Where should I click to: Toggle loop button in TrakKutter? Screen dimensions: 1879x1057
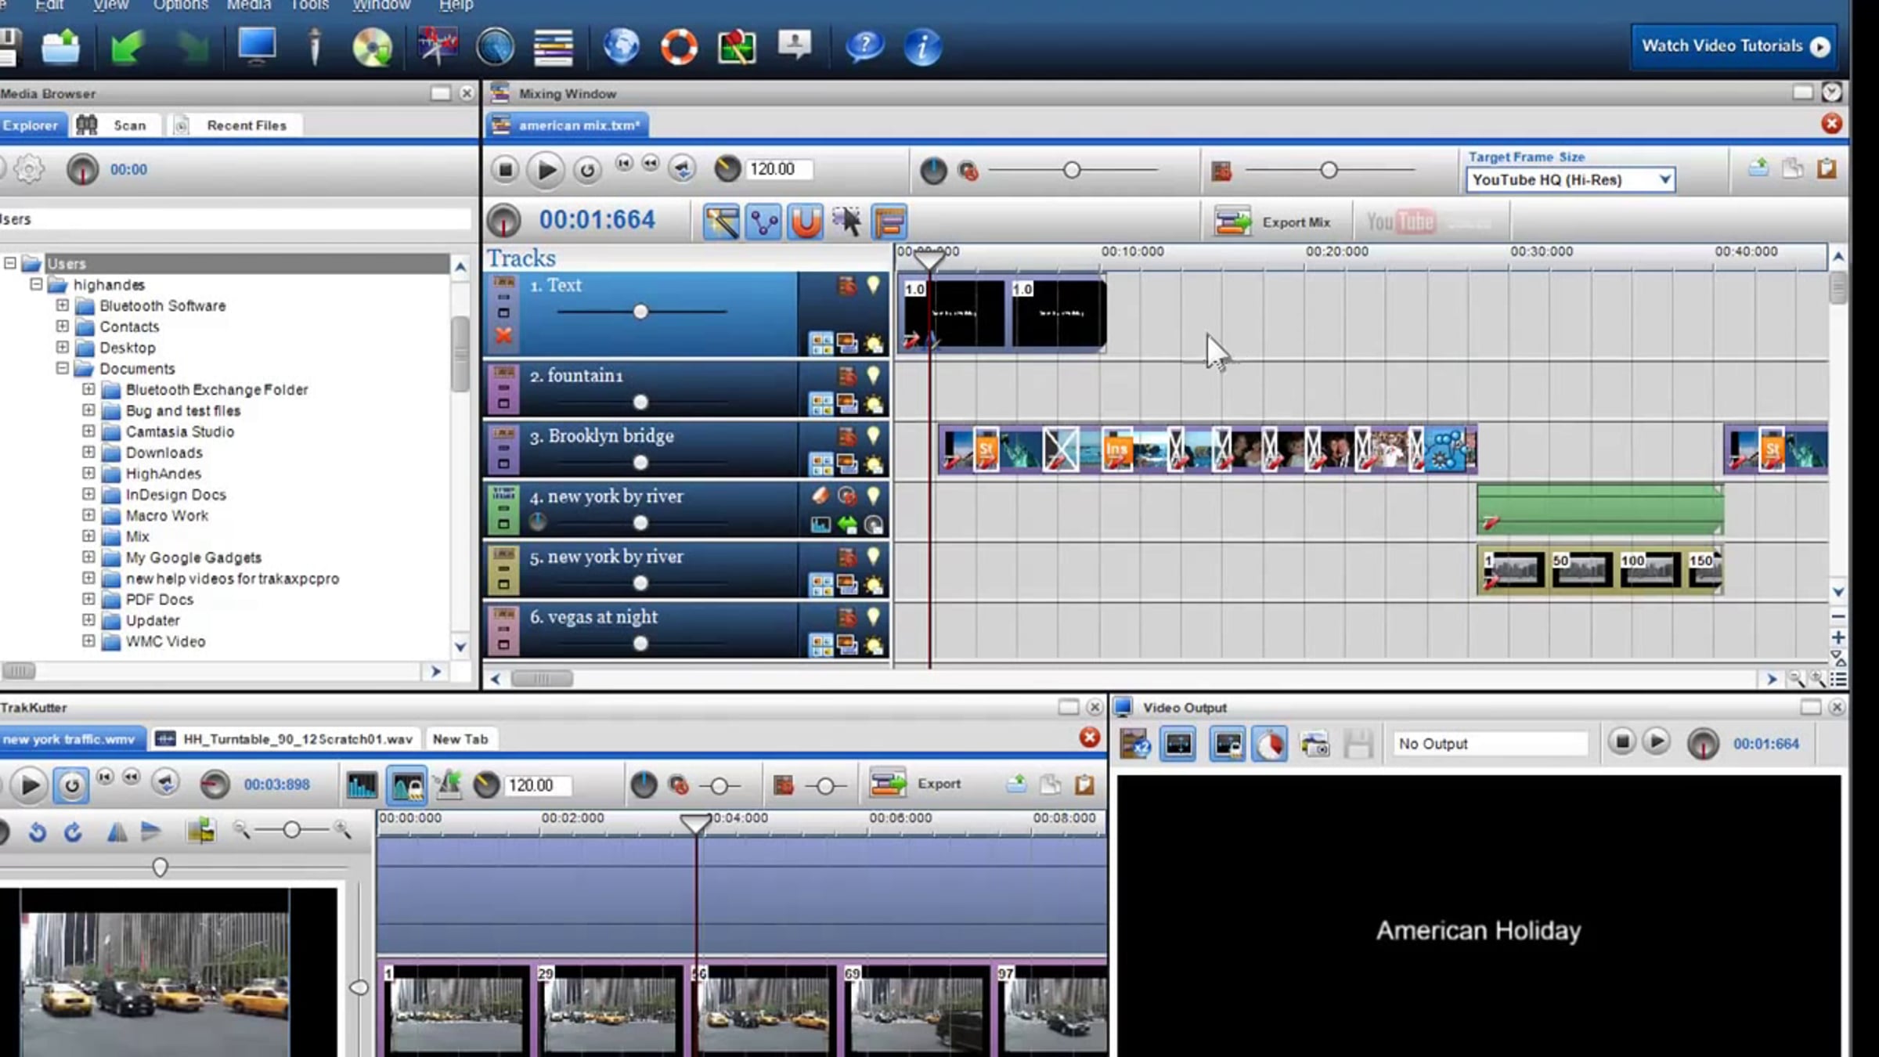click(x=71, y=785)
